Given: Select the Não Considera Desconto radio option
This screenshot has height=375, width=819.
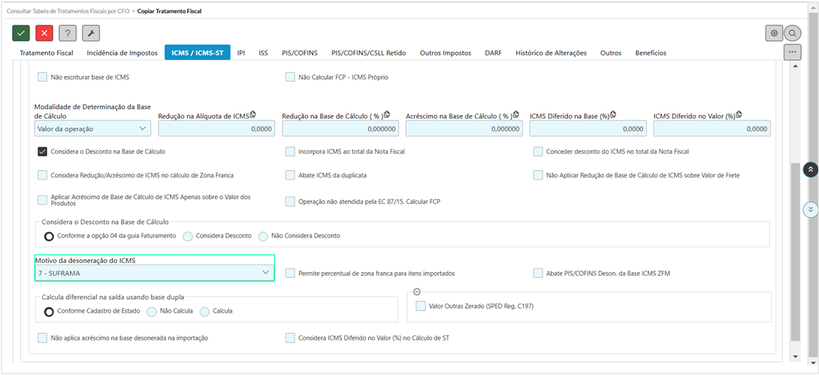Looking at the screenshot, I should pos(263,236).
